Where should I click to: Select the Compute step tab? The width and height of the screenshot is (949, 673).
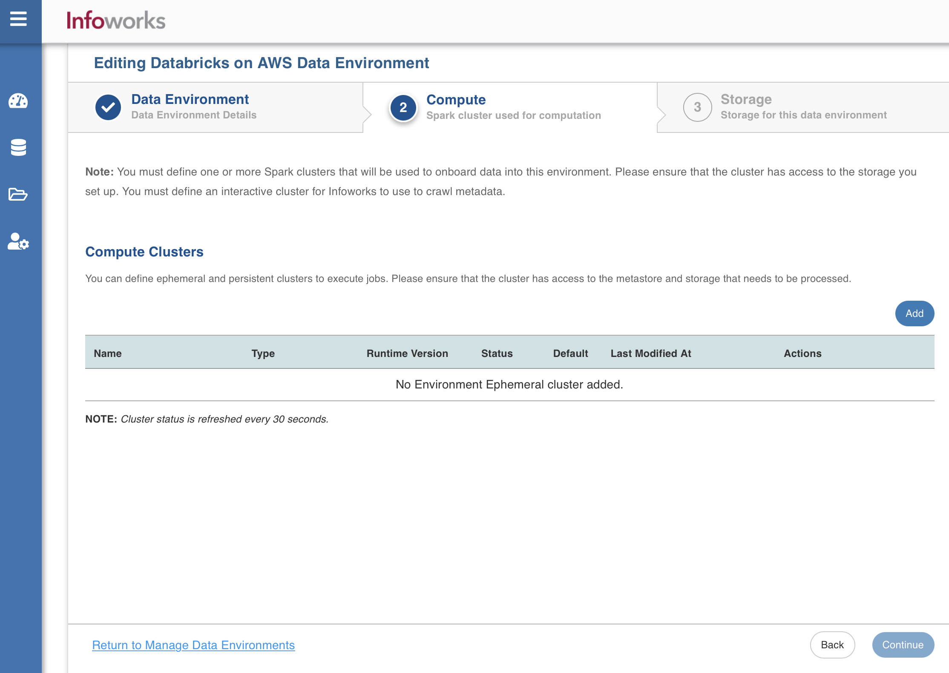(x=510, y=107)
